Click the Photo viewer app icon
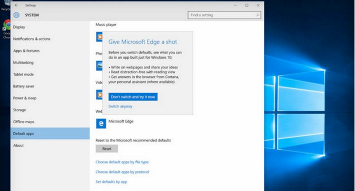 [99, 65]
